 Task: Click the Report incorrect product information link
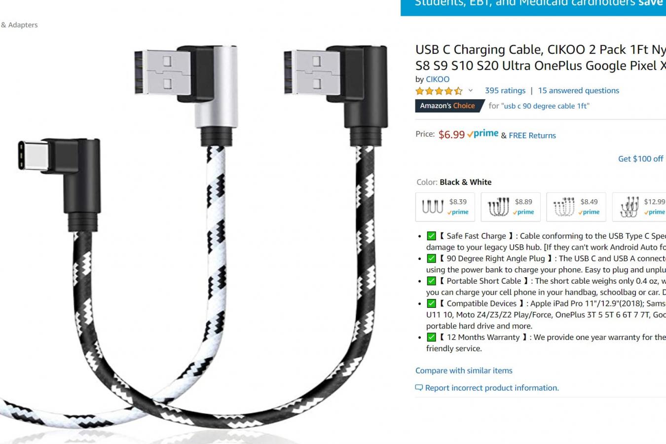coord(492,388)
